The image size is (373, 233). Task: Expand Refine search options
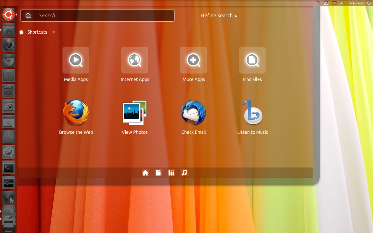point(219,16)
